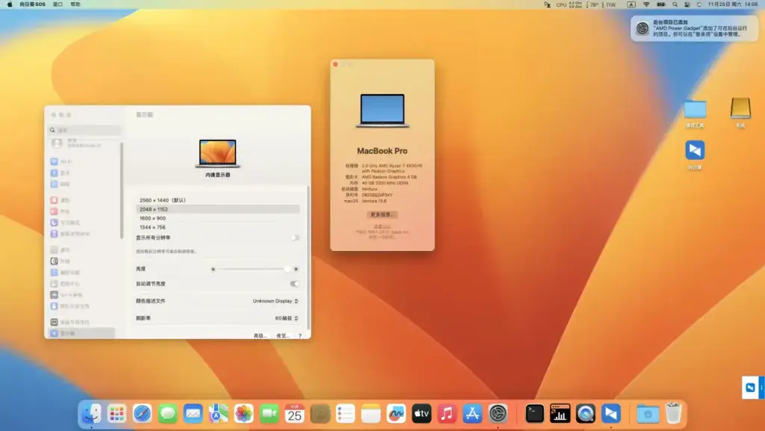Viewport: 765px width, 431px height.
Task: Start FaceTime from the Dock
Action: click(269, 414)
